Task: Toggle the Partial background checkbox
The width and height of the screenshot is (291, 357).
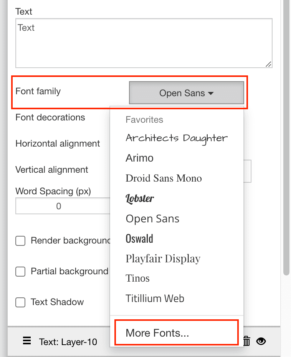Action: 20,272
